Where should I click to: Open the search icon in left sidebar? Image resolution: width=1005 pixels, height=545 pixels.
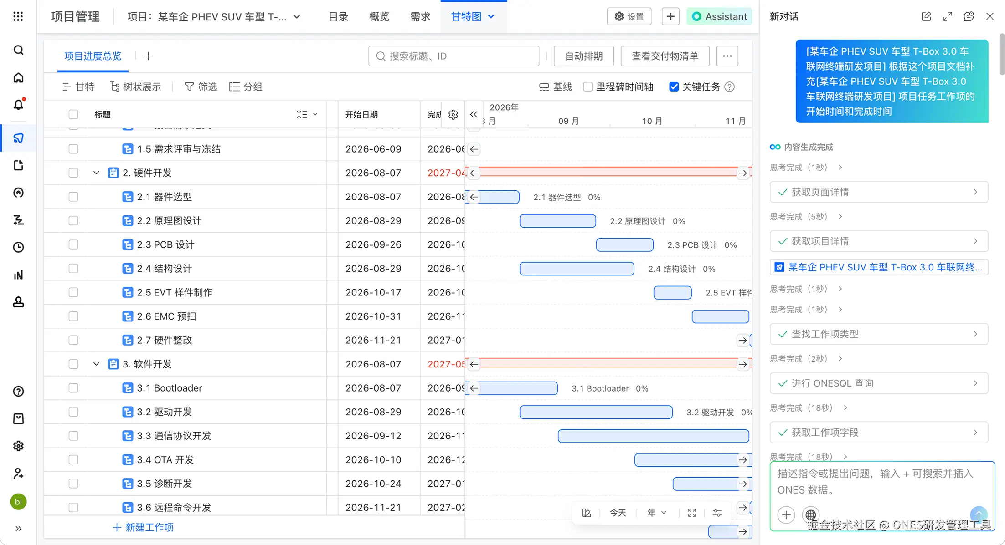click(18, 50)
